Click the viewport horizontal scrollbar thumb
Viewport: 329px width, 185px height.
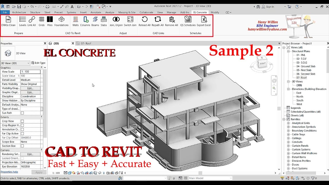[x=200, y=173]
